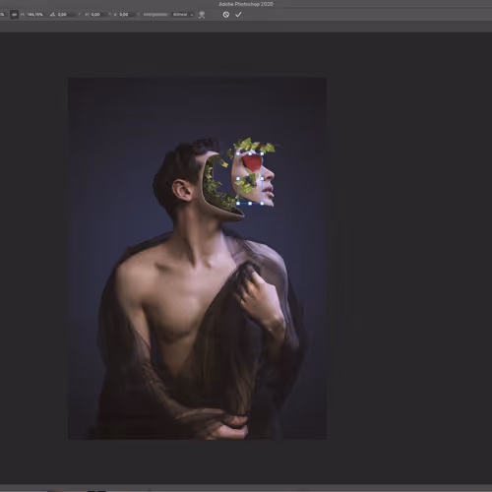Select the top-right transform handle
Viewport: 492px width, 492px height.
(x=262, y=154)
